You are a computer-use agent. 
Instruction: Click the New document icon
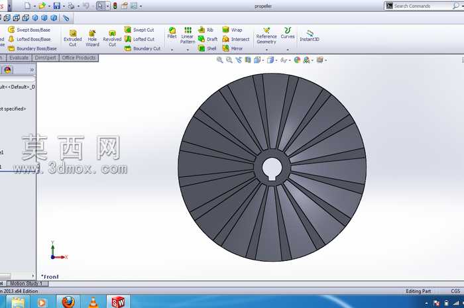(27, 5)
